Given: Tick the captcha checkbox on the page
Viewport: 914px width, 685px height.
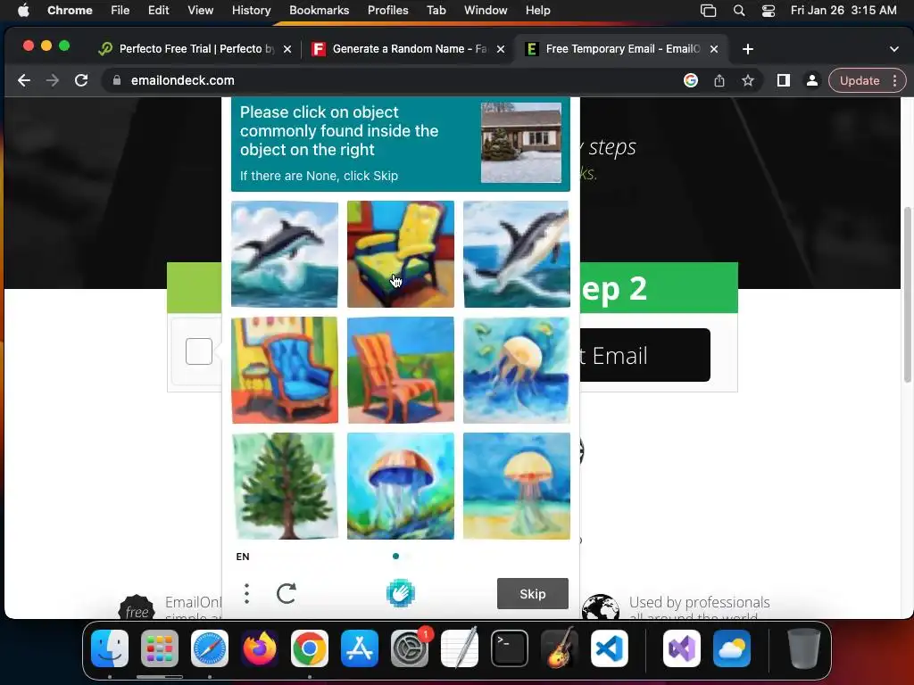Looking at the screenshot, I should tap(199, 351).
